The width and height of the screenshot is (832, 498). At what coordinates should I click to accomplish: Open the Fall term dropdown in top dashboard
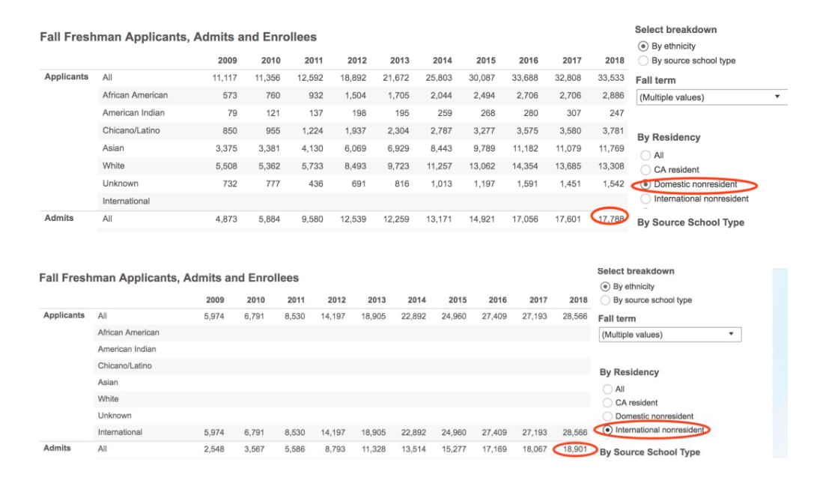click(710, 97)
